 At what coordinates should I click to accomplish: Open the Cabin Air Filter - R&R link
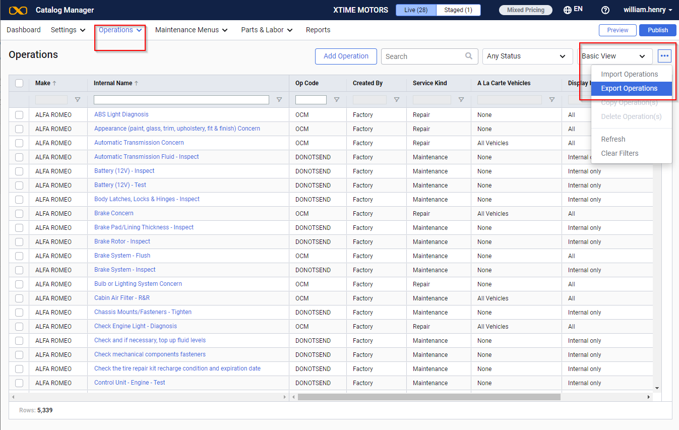tap(122, 298)
